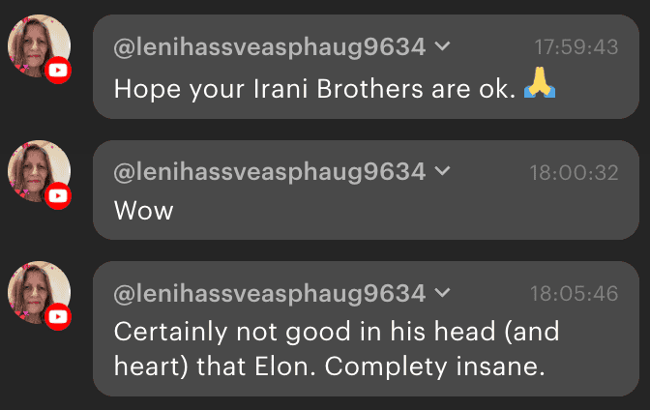Click the 17:59:43 timestamp

pos(576,46)
